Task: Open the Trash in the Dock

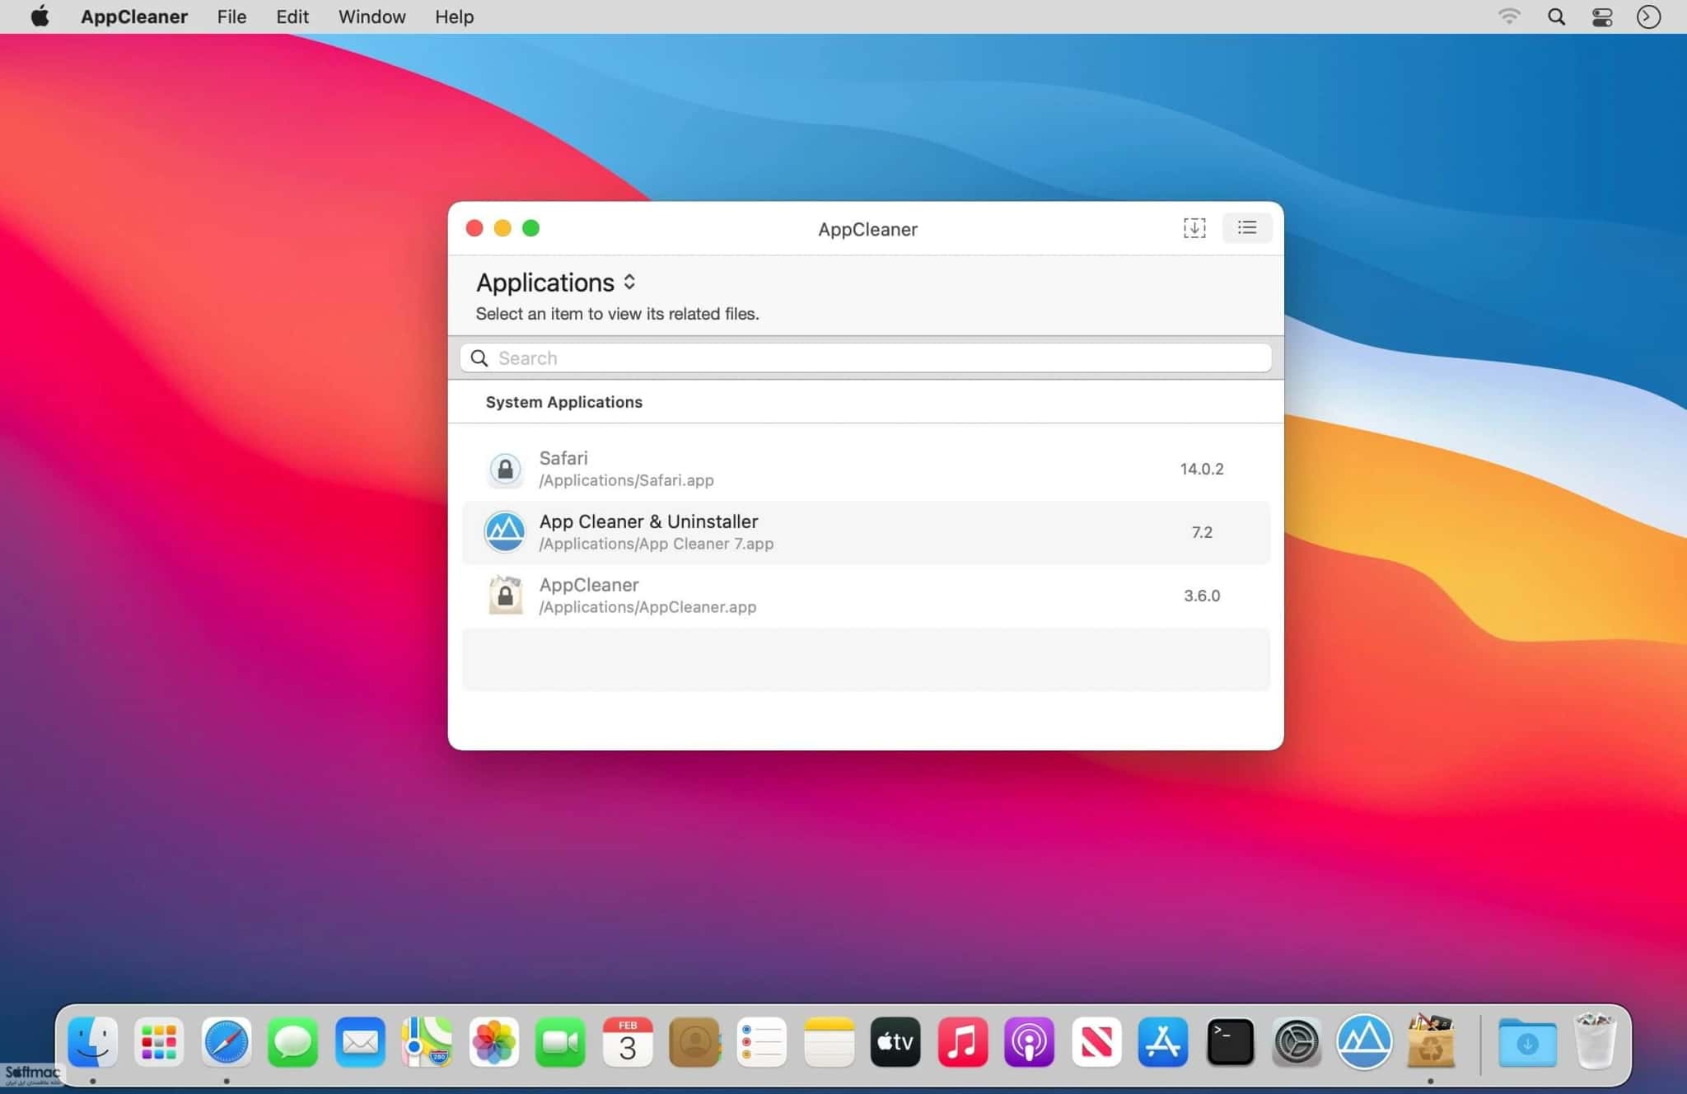Action: [x=1595, y=1040]
